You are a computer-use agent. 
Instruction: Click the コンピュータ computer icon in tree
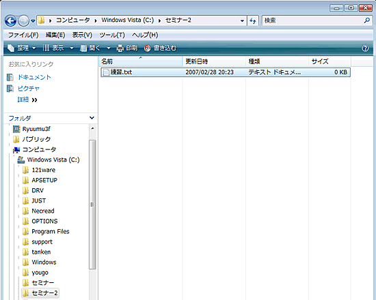pyautogui.click(x=16, y=150)
